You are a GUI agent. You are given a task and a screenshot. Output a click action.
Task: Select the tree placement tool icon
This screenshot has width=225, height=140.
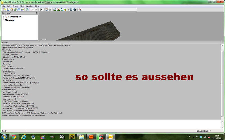tap(66, 10)
